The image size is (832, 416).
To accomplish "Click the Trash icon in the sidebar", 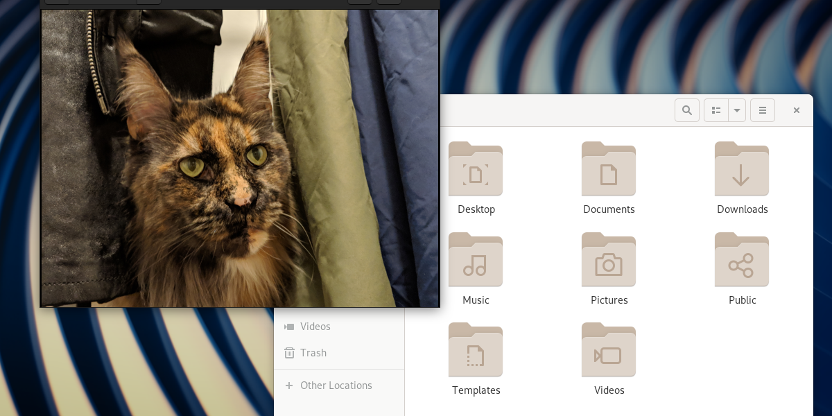I will tap(289, 353).
